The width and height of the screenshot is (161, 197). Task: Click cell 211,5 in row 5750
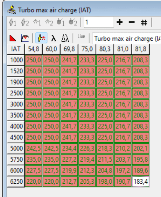point(105,159)
